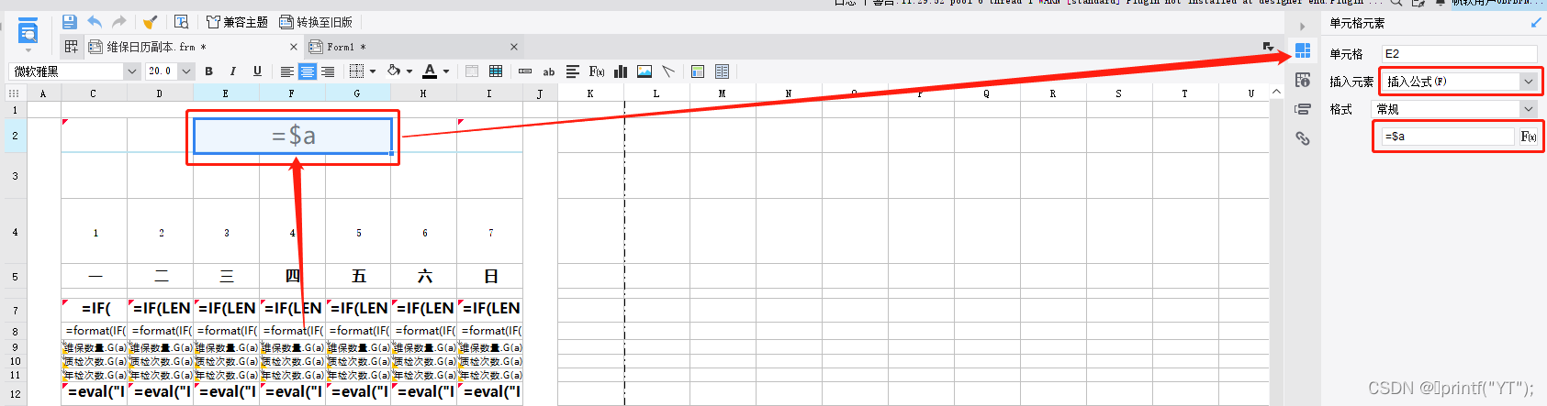
Task: Expand the border style dropdown arrow
Action: pyautogui.click(x=373, y=71)
